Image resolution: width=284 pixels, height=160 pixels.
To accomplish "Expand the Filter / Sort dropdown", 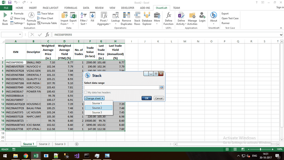I will click(83, 19).
